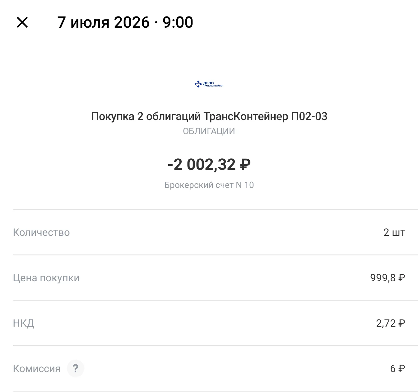
Task: Select the total amount -2 002,32 ₽
Action: click(x=209, y=164)
